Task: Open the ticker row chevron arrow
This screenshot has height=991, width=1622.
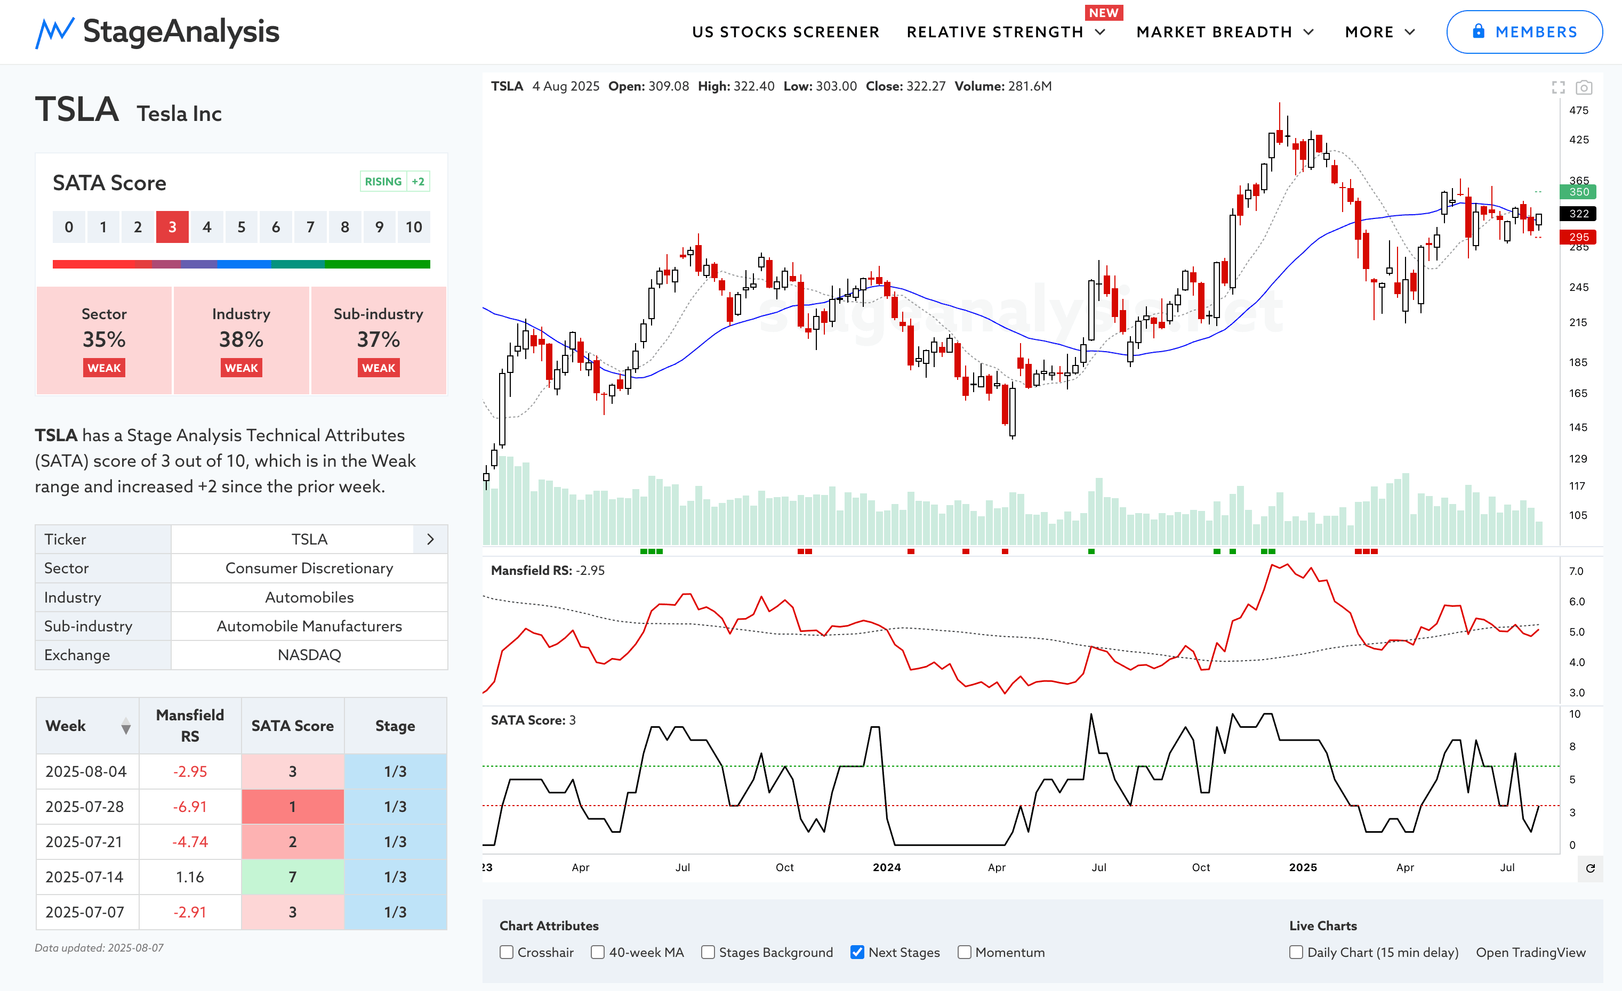Action: click(x=430, y=539)
